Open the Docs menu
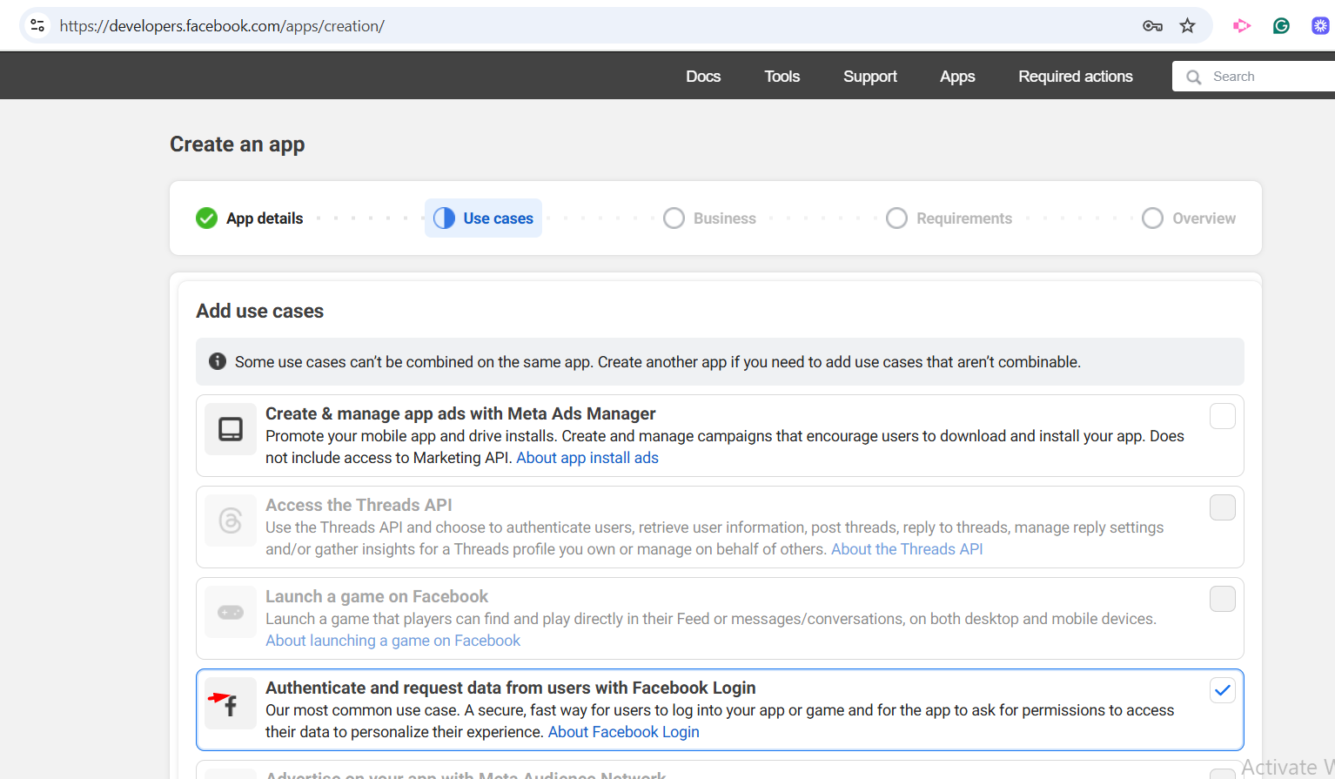 tap(702, 77)
